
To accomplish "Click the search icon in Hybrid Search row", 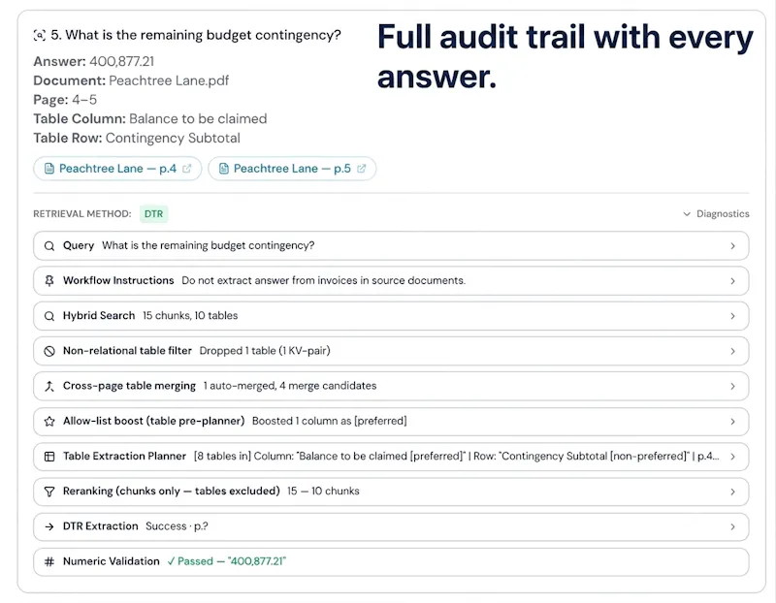I will 49,316.
